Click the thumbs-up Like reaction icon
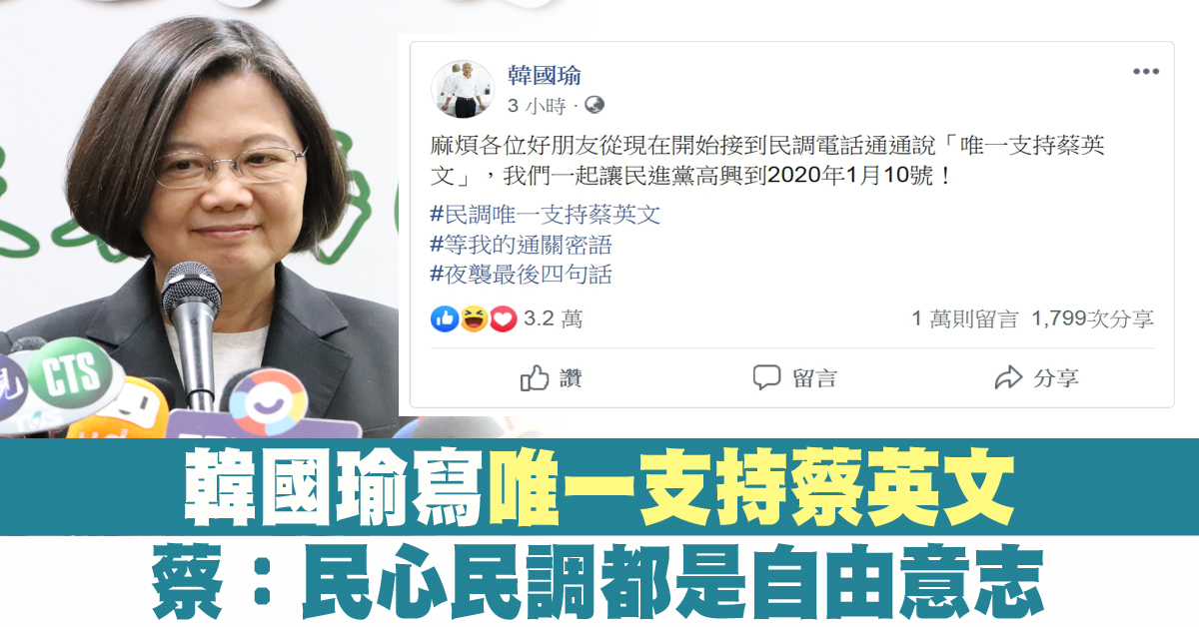This screenshot has height=627, width=1199. [445, 319]
